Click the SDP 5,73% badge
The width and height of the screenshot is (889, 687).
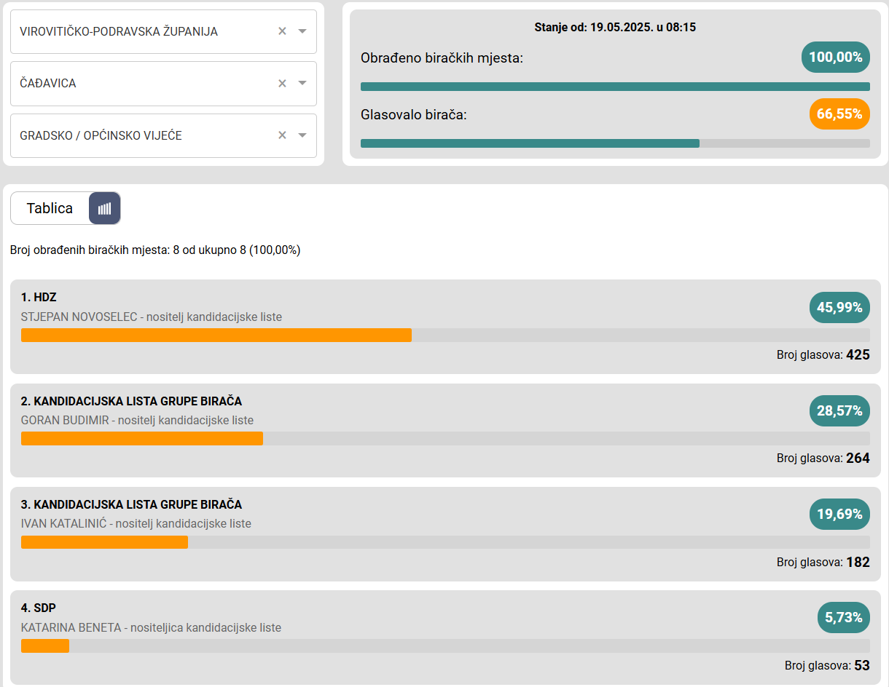click(x=843, y=618)
